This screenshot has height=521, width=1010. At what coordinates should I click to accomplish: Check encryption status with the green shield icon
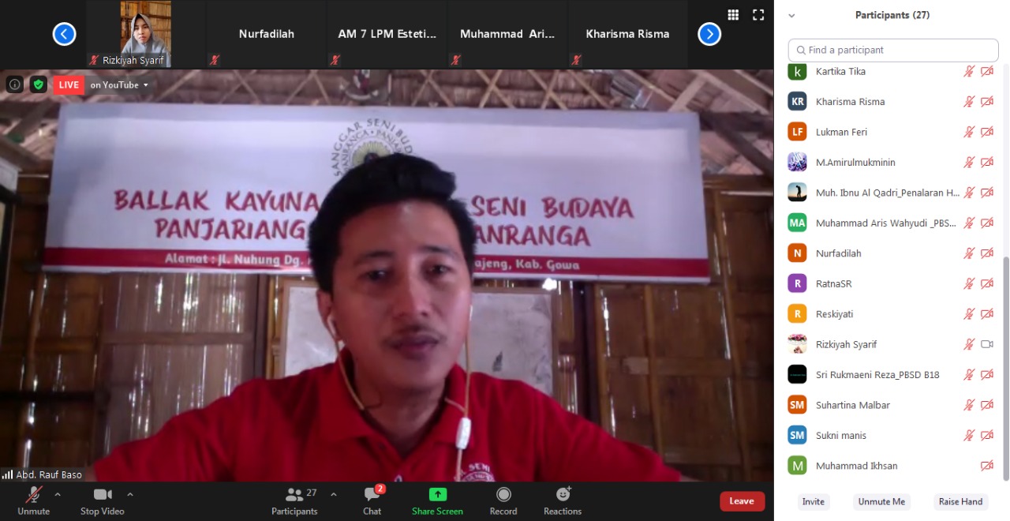tap(38, 84)
